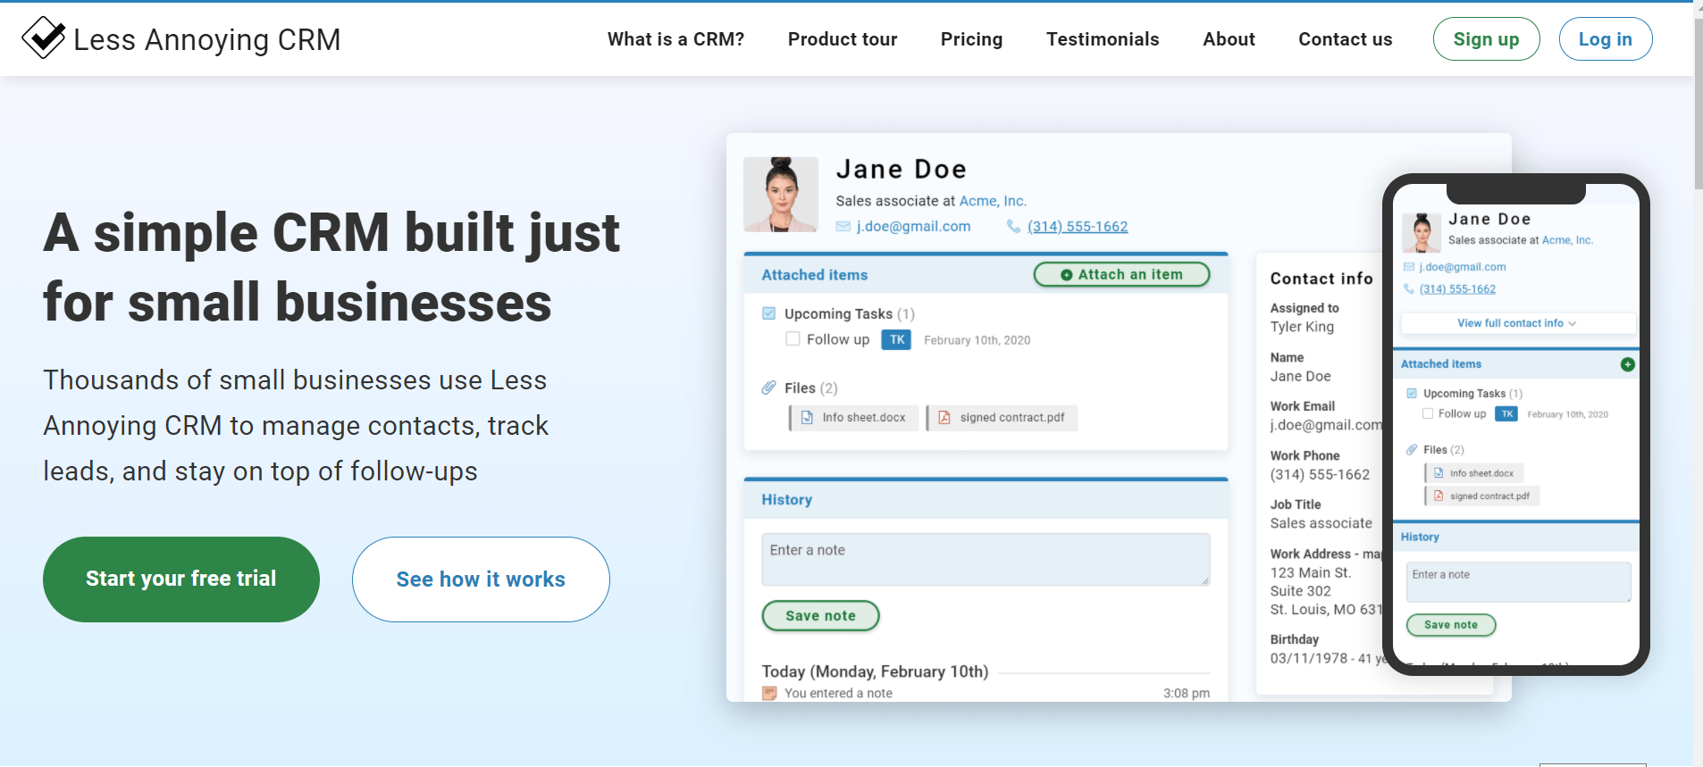This screenshot has height=767, width=1703.
Task: Click the paperclip Files icon in desktop preview
Action: click(x=768, y=388)
